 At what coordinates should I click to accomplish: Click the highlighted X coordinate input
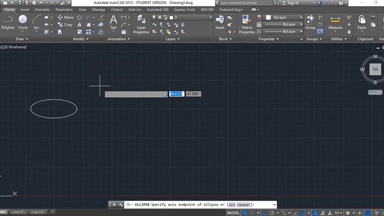tap(176, 94)
